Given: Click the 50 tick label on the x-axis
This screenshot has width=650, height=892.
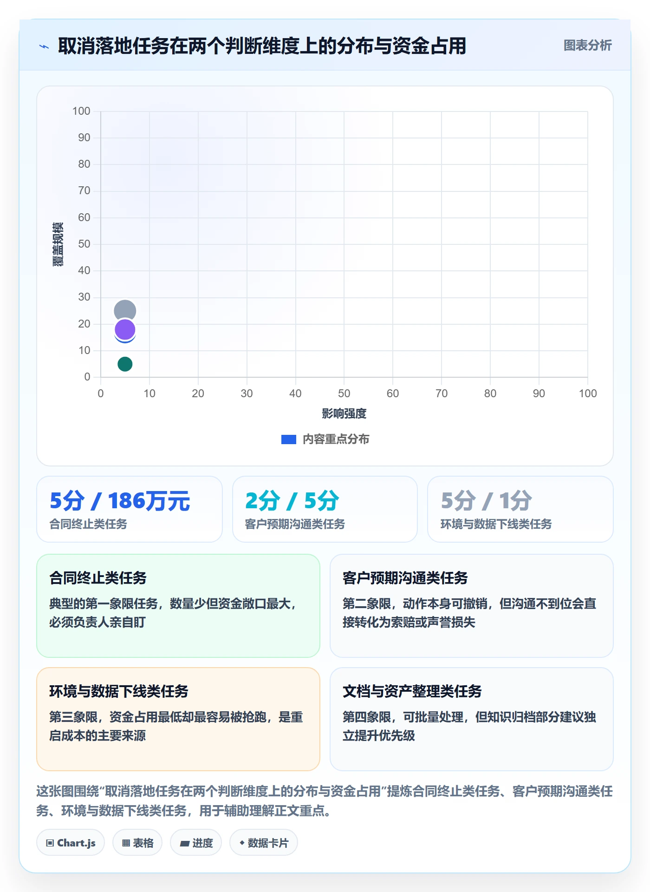Looking at the screenshot, I should pyautogui.click(x=344, y=394).
